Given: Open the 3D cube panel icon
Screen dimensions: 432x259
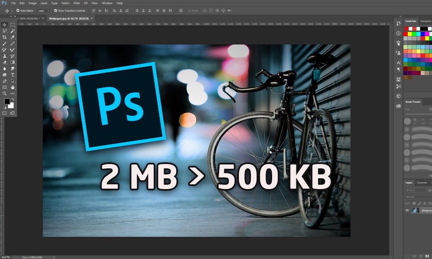Looking at the screenshot, I should (398, 96).
